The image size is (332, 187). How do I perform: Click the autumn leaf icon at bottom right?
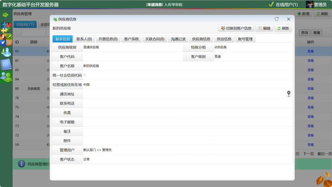(323, 180)
